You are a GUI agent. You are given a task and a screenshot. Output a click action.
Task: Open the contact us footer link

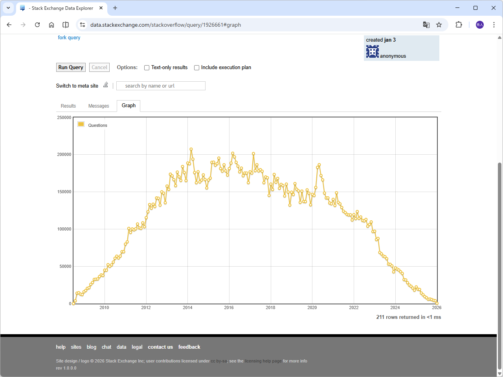[x=160, y=347]
